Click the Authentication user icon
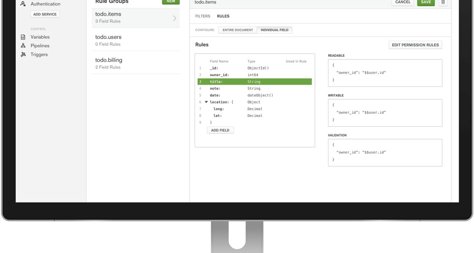 coord(23,4)
